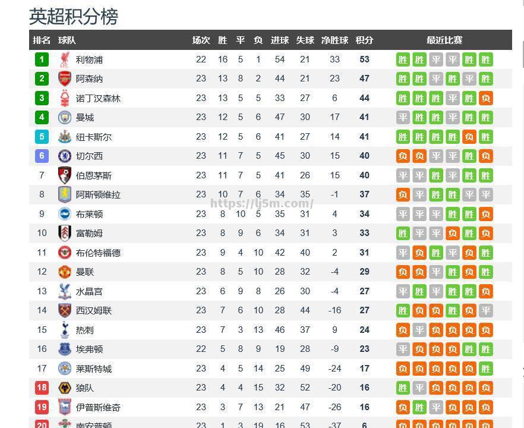Screen dimensions: 524x428
Task: Open the Nottingham Forest crest icon
Action: (x=65, y=98)
